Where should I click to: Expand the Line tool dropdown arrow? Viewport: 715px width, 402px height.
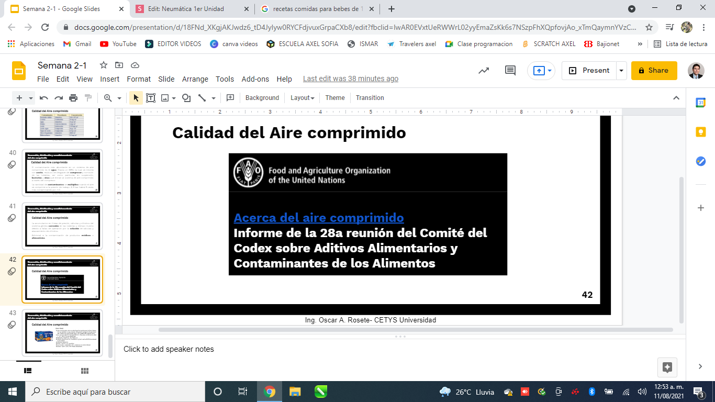[x=214, y=98]
